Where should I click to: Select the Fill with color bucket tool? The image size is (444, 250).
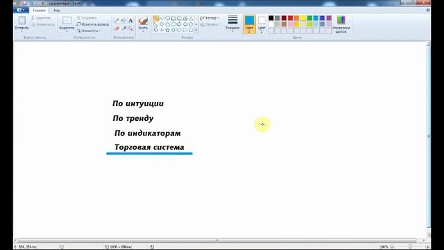coord(123,20)
